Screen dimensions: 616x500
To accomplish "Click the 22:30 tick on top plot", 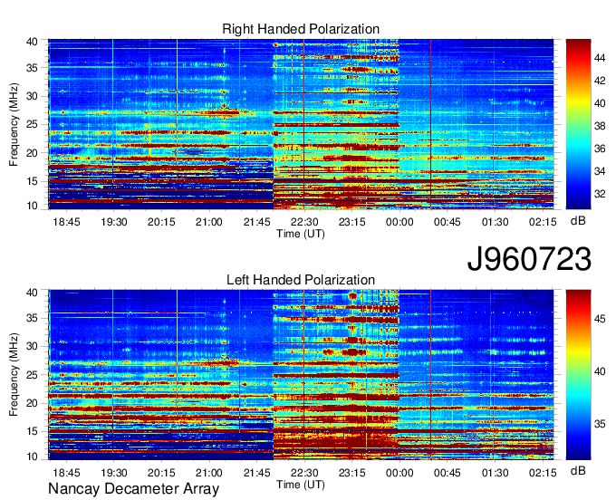I will (304, 222).
